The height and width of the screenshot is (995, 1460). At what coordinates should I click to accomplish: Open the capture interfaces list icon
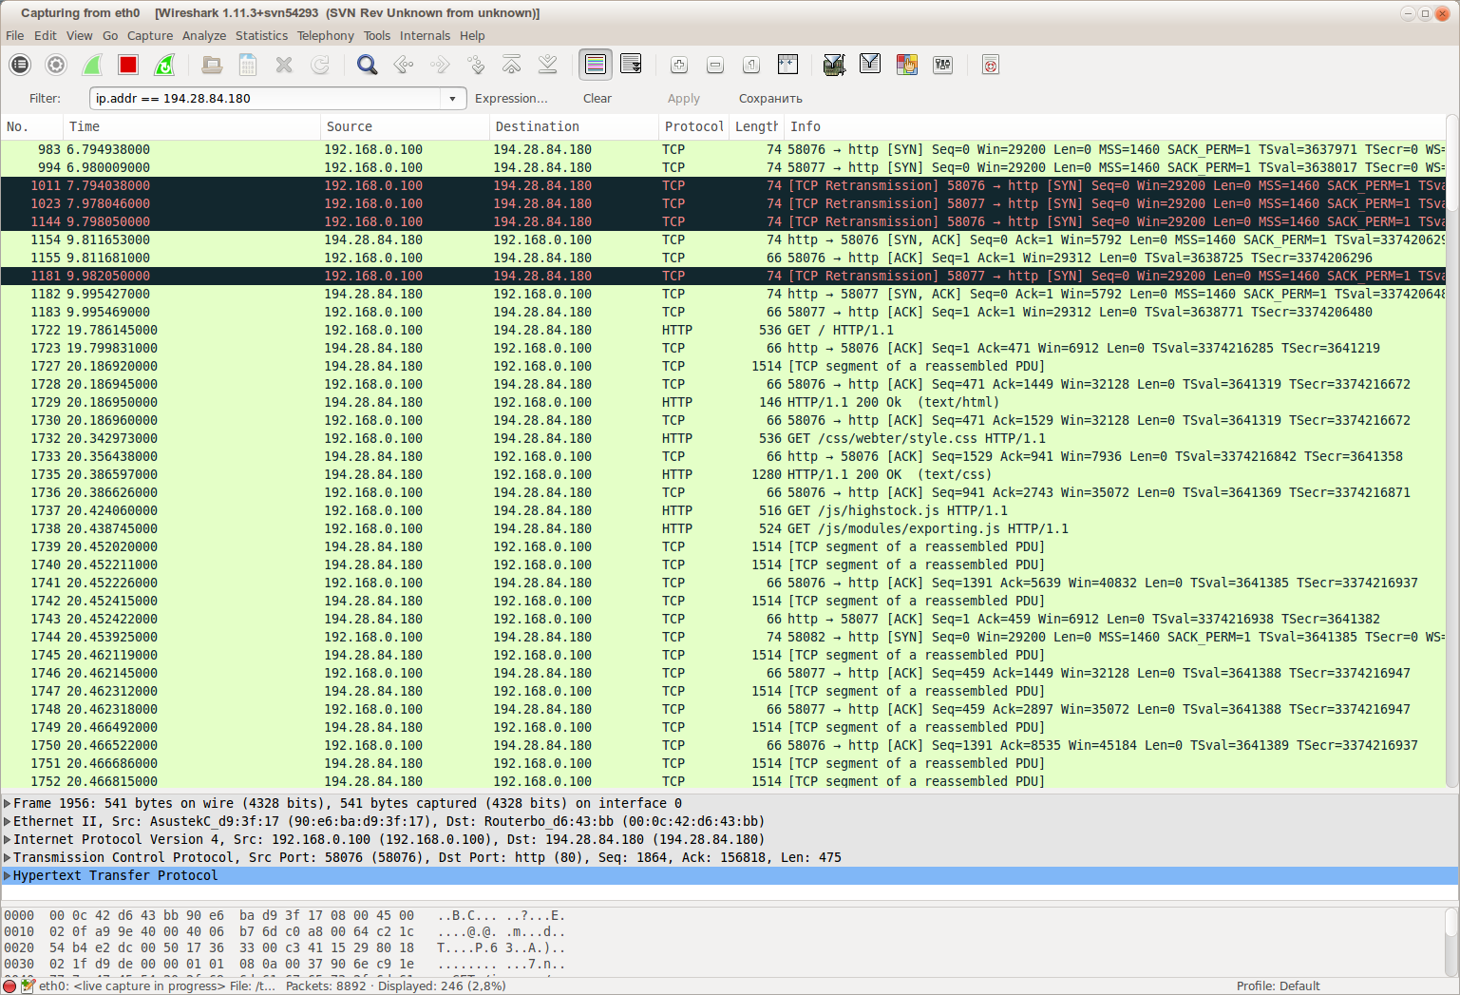[x=20, y=65]
